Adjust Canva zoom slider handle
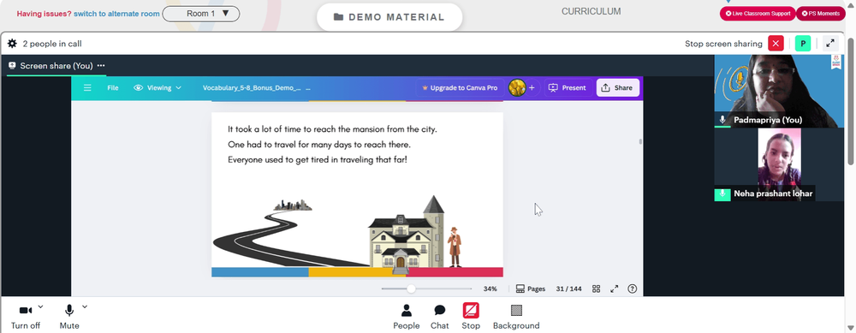The width and height of the screenshot is (856, 333). pyautogui.click(x=411, y=288)
